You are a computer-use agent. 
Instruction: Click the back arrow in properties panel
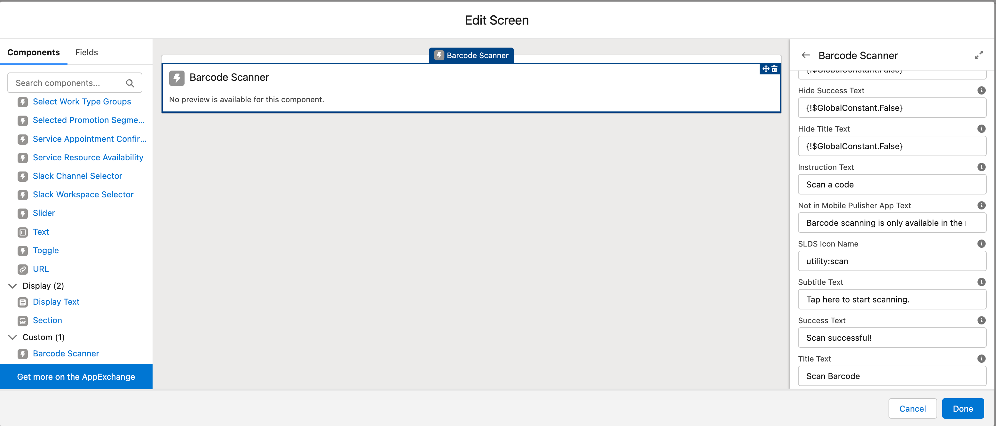[806, 55]
